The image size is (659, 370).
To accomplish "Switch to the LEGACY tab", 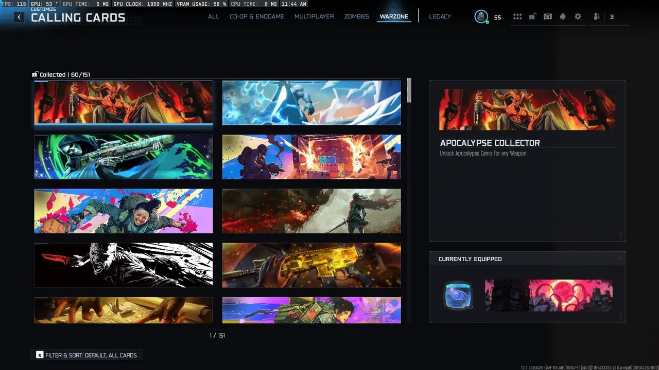I will [x=440, y=16].
